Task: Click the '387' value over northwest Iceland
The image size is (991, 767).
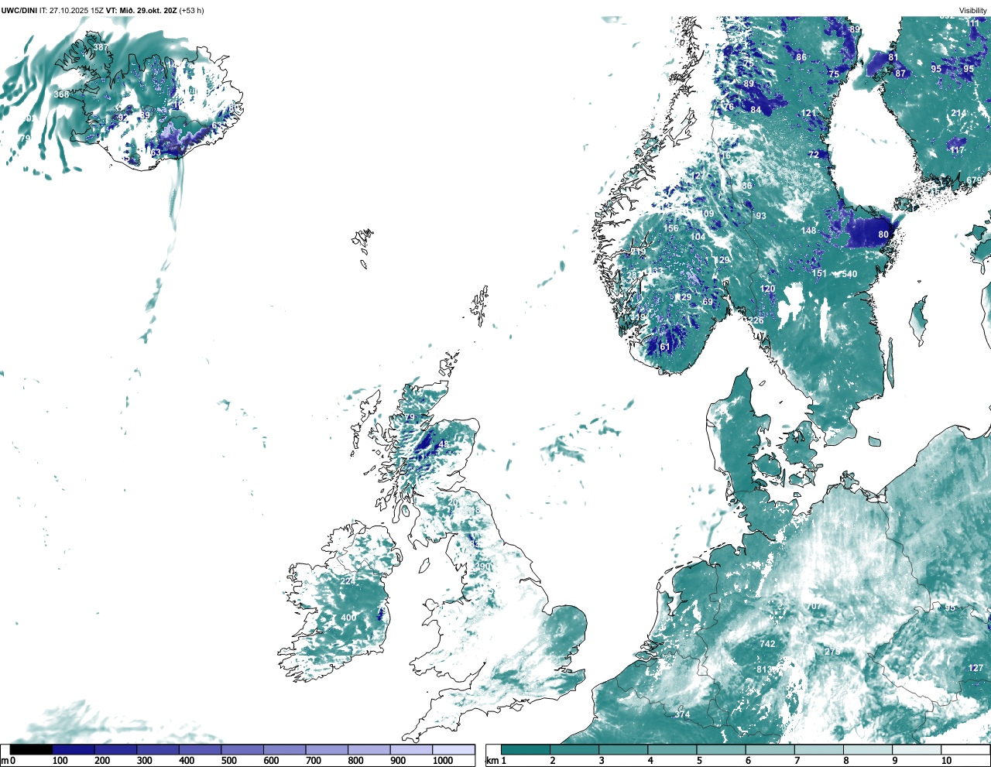Action: 101,48
